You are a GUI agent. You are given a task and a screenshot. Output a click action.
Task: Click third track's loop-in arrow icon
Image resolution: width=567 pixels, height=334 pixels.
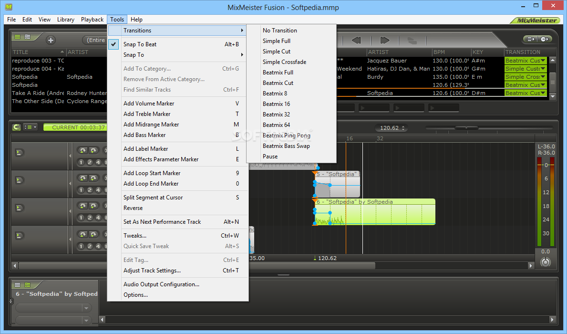(83, 206)
